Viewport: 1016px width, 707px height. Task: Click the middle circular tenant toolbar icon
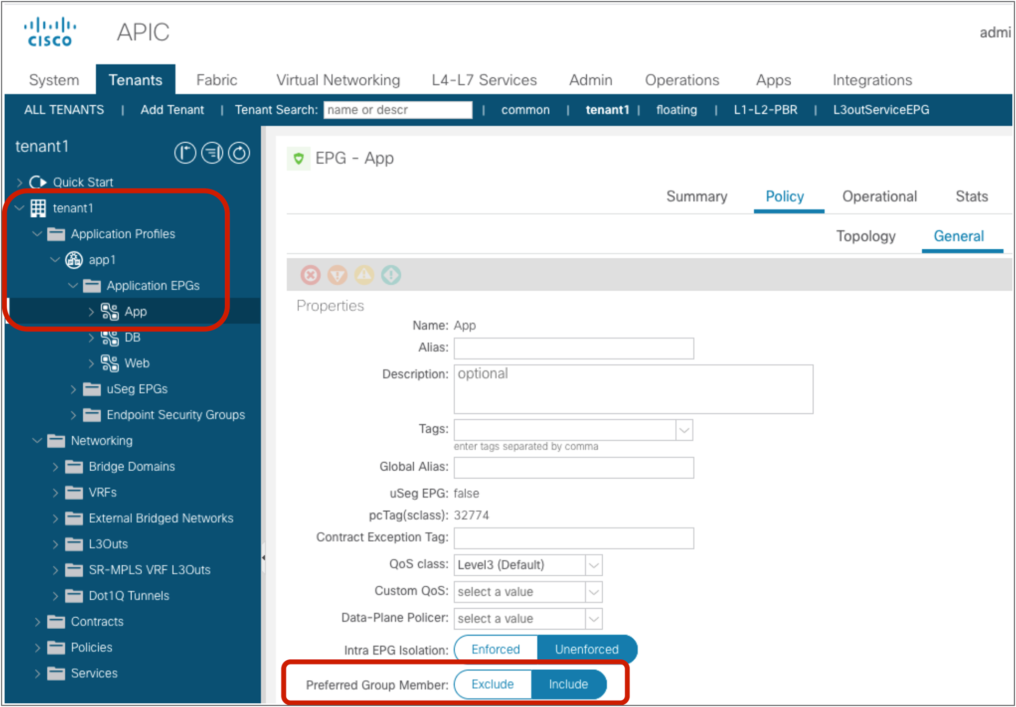click(212, 153)
